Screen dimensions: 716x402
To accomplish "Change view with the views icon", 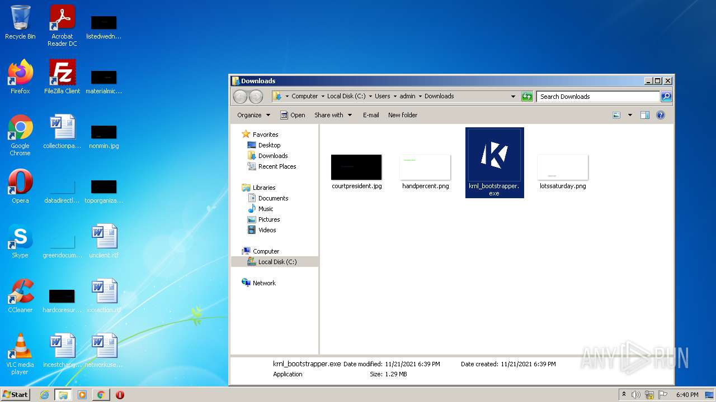I will coord(616,115).
